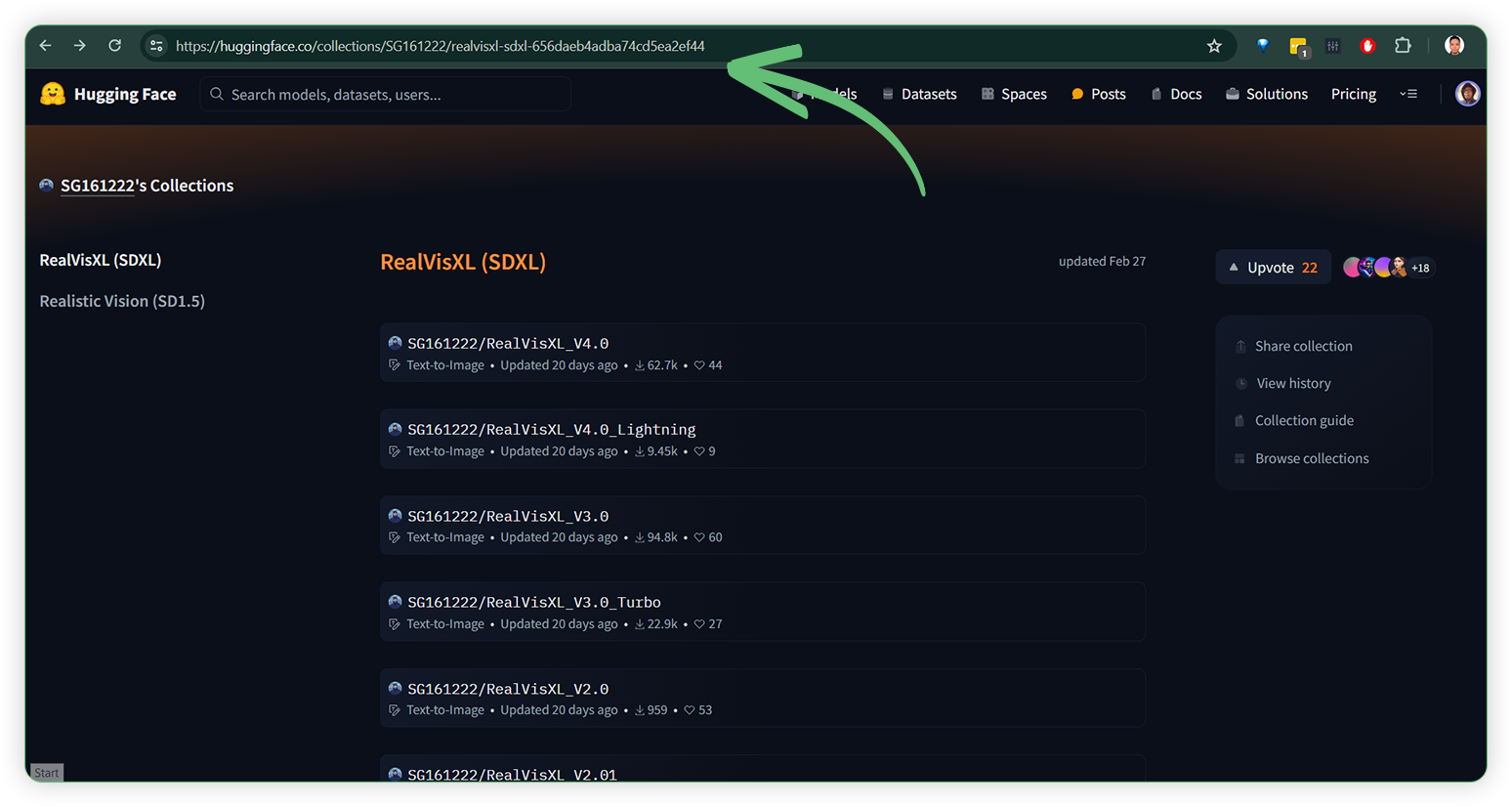Click the browser back arrow
The width and height of the screenshot is (1512, 807).
pyautogui.click(x=45, y=46)
